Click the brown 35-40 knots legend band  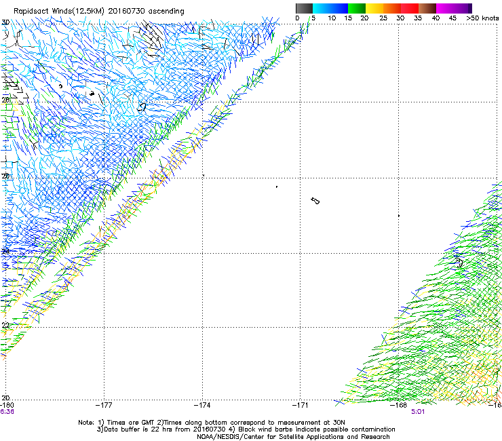pyautogui.click(x=427, y=8)
